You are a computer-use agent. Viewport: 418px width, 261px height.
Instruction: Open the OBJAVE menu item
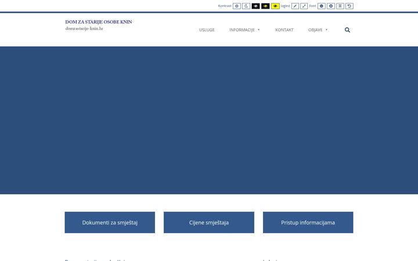coord(315,30)
